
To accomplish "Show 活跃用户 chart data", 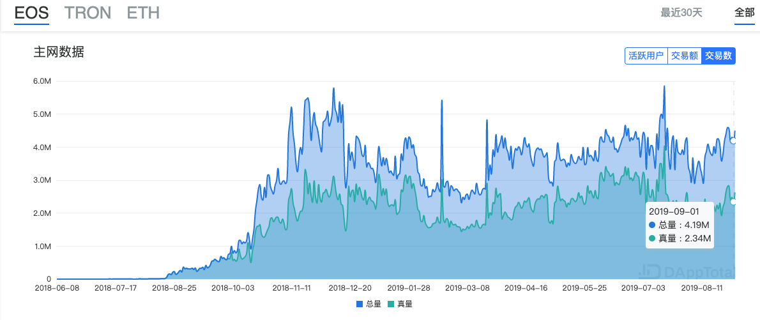I will 646,56.
